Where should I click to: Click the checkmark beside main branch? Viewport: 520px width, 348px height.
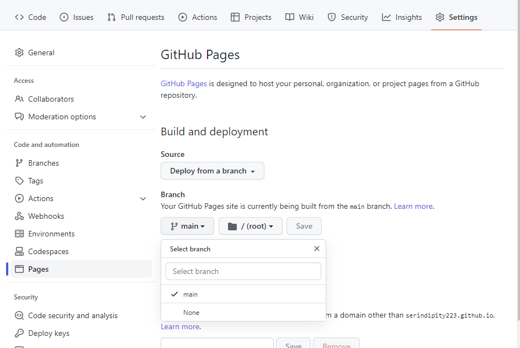tap(174, 294)
